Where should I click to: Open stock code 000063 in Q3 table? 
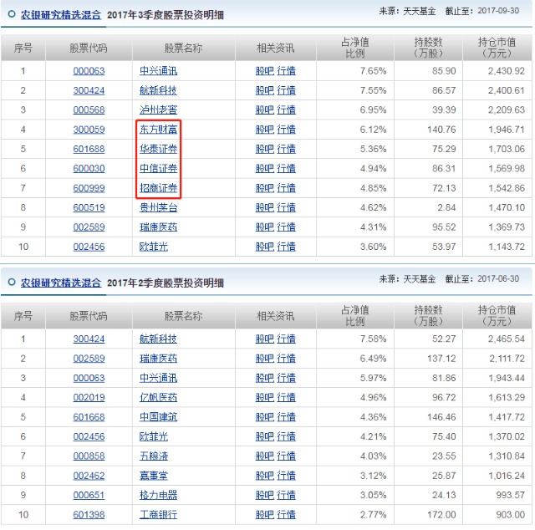(x=89, y=71)
